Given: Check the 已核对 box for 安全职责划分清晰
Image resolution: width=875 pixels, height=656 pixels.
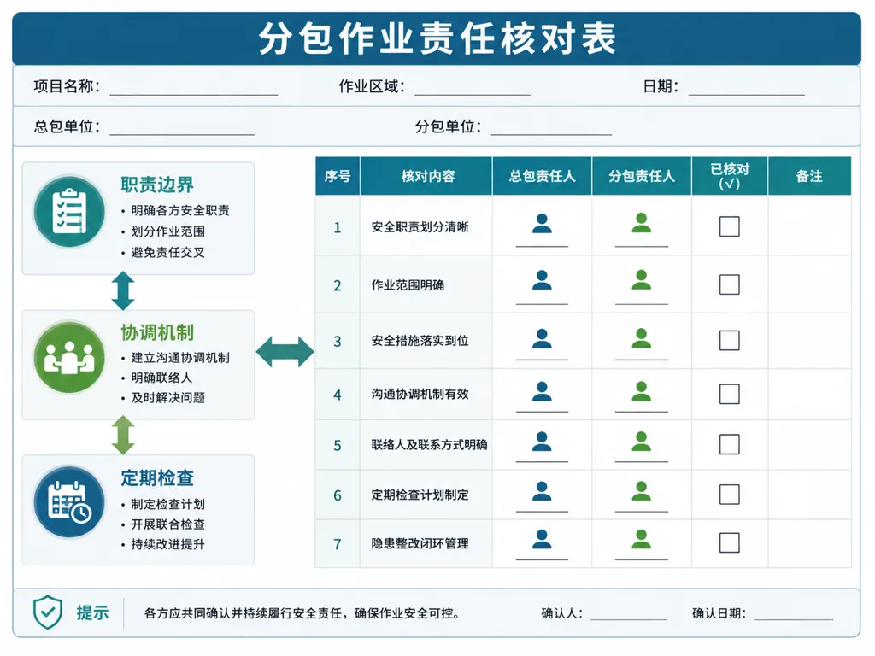Looking at the screenshot, I should point(730,226).
